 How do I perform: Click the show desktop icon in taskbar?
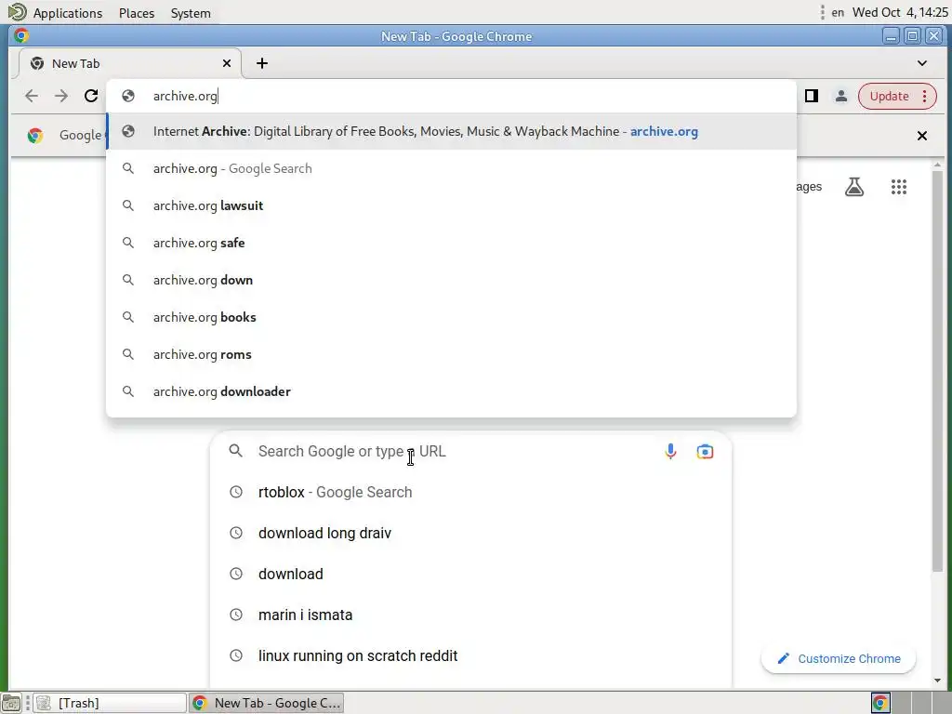coord(11,703)
